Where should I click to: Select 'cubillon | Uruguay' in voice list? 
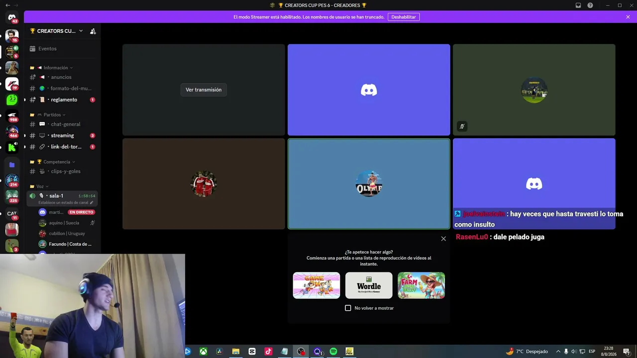point(67,234)
